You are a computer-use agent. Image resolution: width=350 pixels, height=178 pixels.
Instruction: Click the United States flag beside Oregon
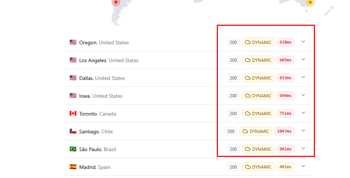73,43
